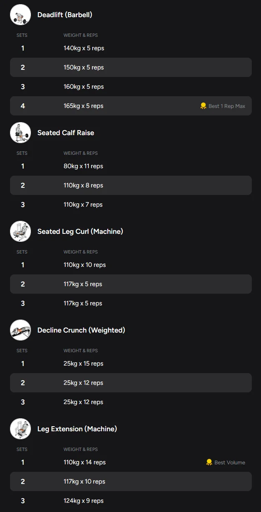Viewport: 261px width, 512px height.
Task: Click the Best Volume medal icon
Action: tap(209, 462)
